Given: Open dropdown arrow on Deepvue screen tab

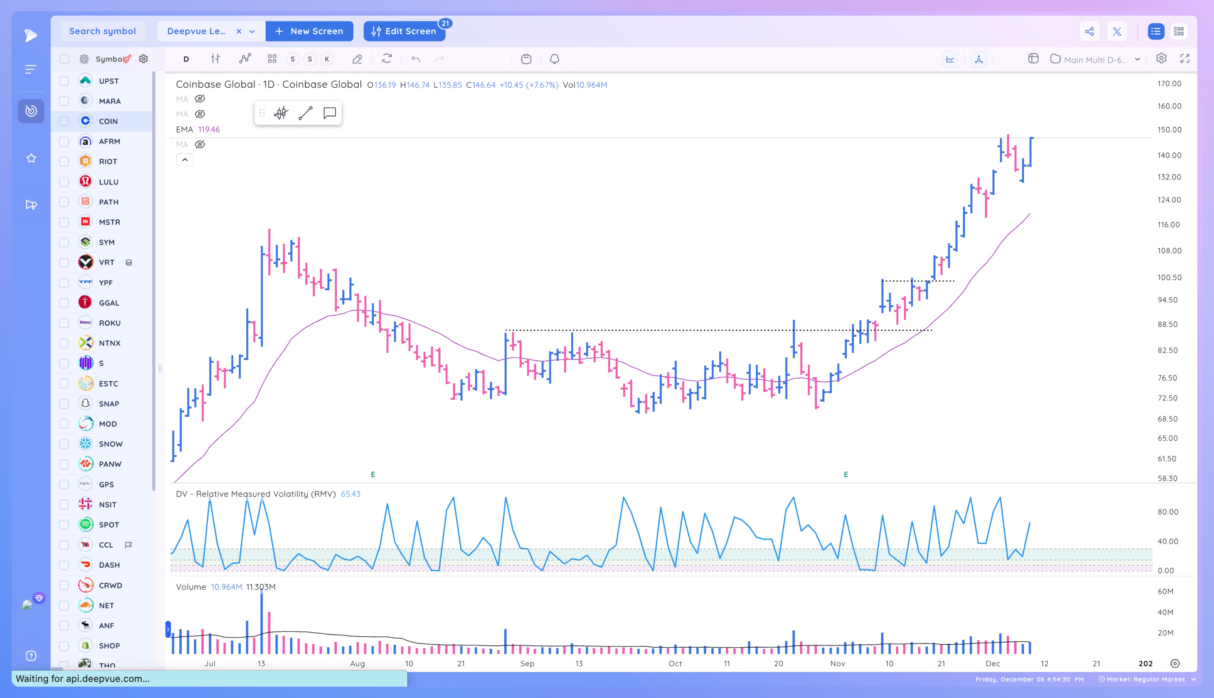Looking at the screenshot, I should point(253,32).
